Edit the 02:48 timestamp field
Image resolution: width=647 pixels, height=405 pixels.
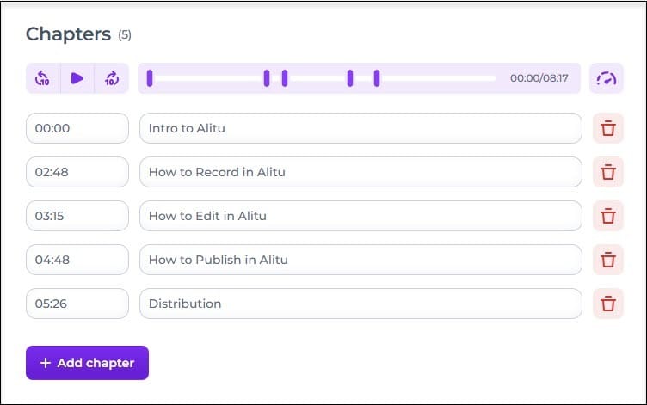(x=77, y=172)
